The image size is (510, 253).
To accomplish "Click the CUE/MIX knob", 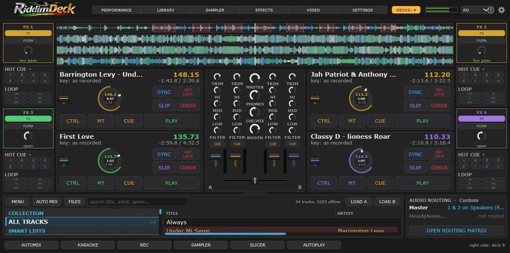I will [255, 112].
